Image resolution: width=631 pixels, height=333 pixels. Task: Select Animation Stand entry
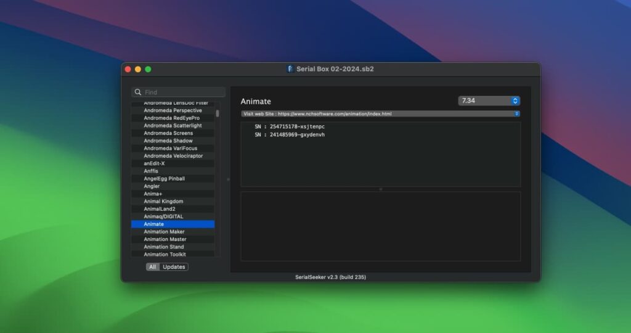[173, 247]
